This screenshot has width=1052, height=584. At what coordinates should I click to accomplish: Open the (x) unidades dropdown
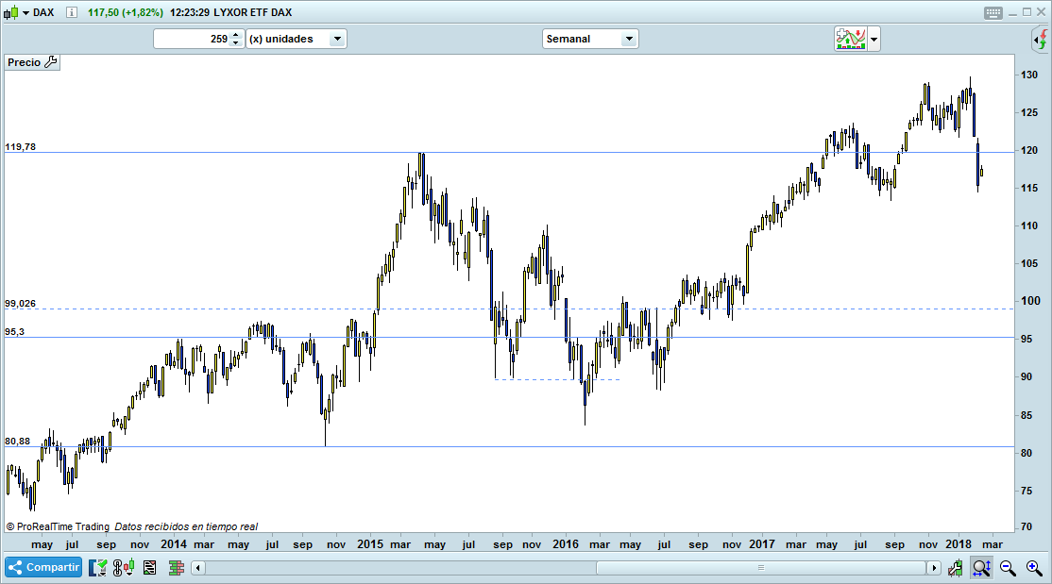[337, 39]
